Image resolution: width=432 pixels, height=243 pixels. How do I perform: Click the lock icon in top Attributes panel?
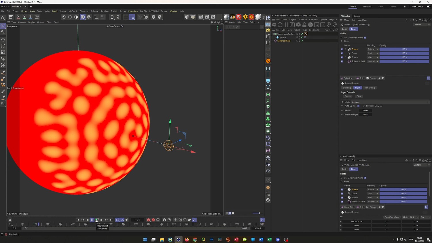coord(423,20)
